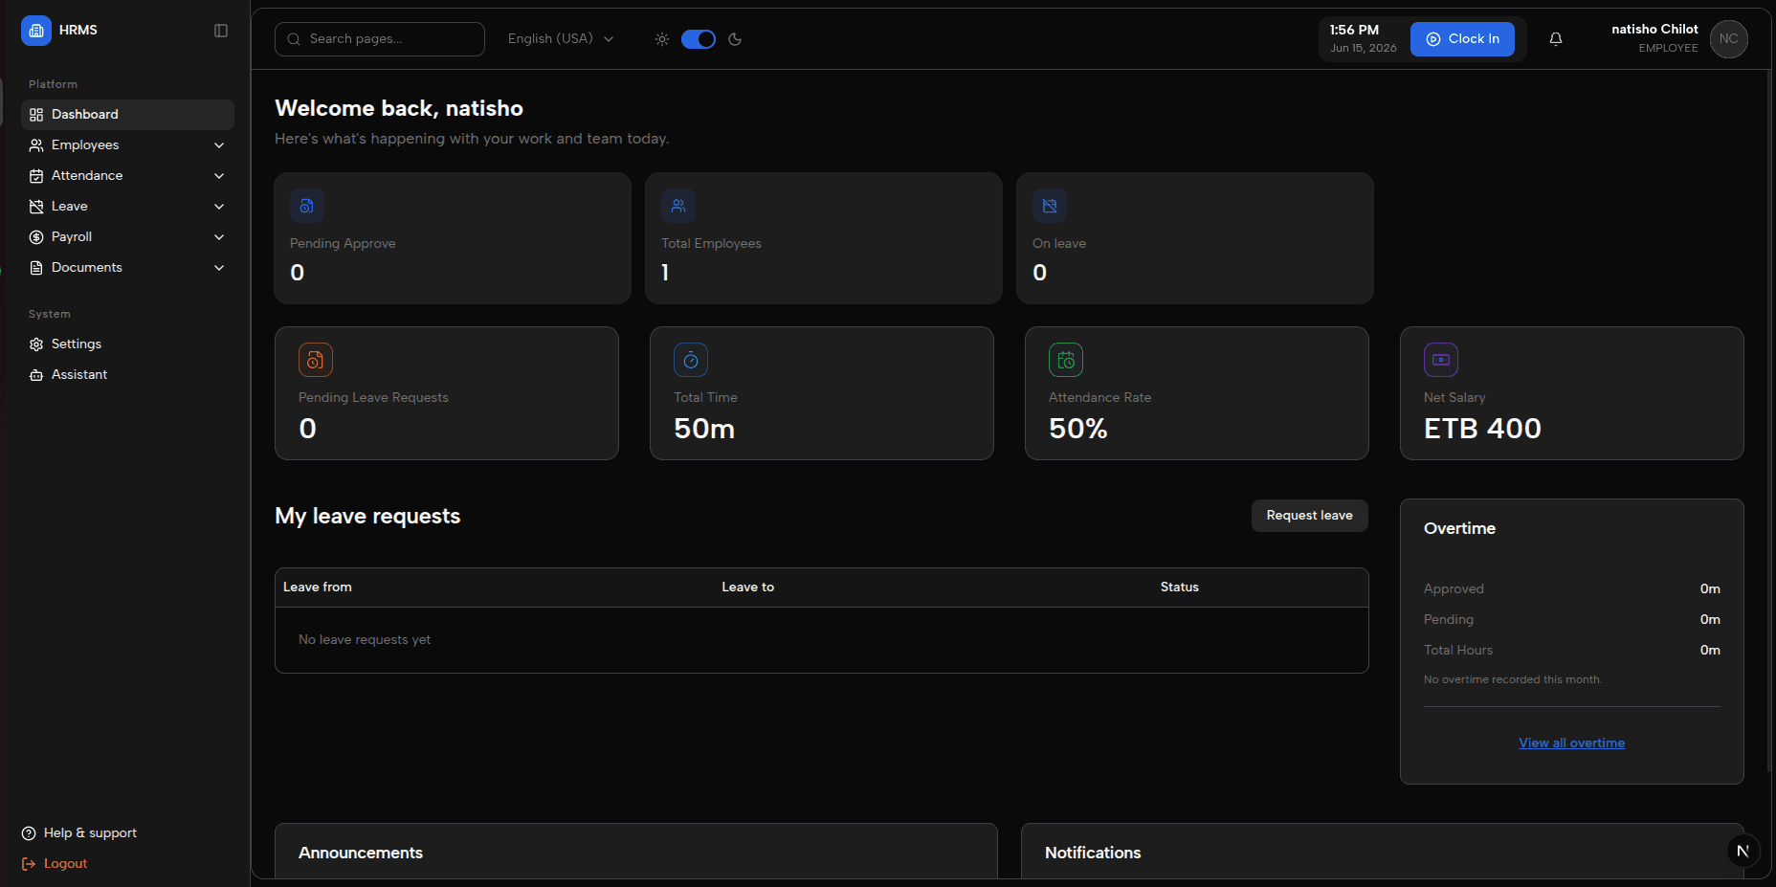Click the Clock In button
Screen dimensions: 1776x887
[1462, 39]
